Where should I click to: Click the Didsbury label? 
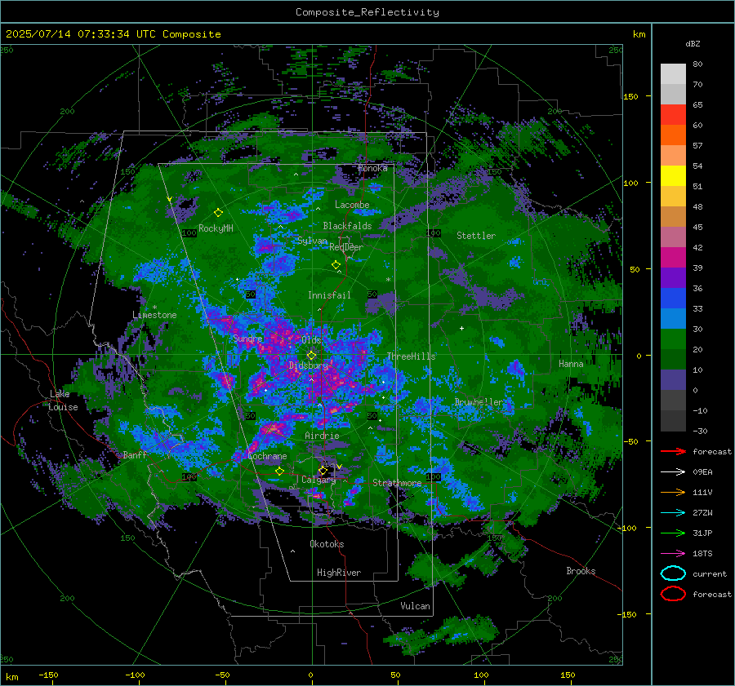coord(309,365)
